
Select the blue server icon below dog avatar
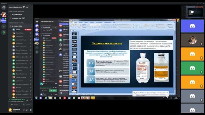coord(4,20)
